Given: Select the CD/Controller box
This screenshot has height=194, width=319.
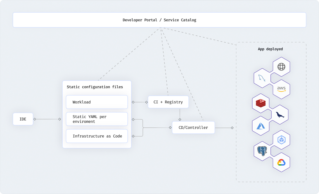Looking at the screenshot, I should pos(193,128).
